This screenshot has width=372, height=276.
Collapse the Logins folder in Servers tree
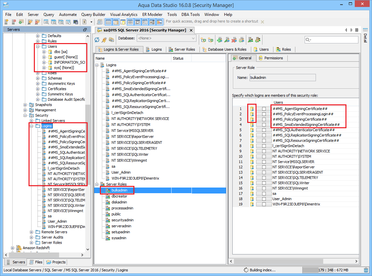tap(31, 126)
